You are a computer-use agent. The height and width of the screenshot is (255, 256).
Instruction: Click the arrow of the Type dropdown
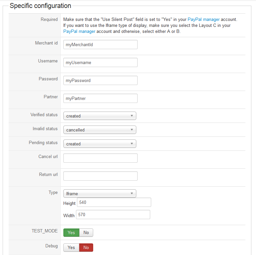click(x=132, y=193)
